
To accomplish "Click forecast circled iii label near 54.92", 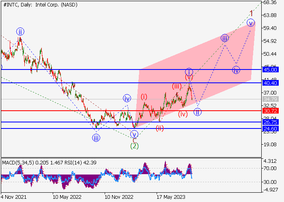I will (225, 38).
